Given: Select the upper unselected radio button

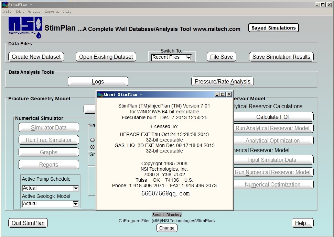Looking at the screenshot, I should click(93, 140).
